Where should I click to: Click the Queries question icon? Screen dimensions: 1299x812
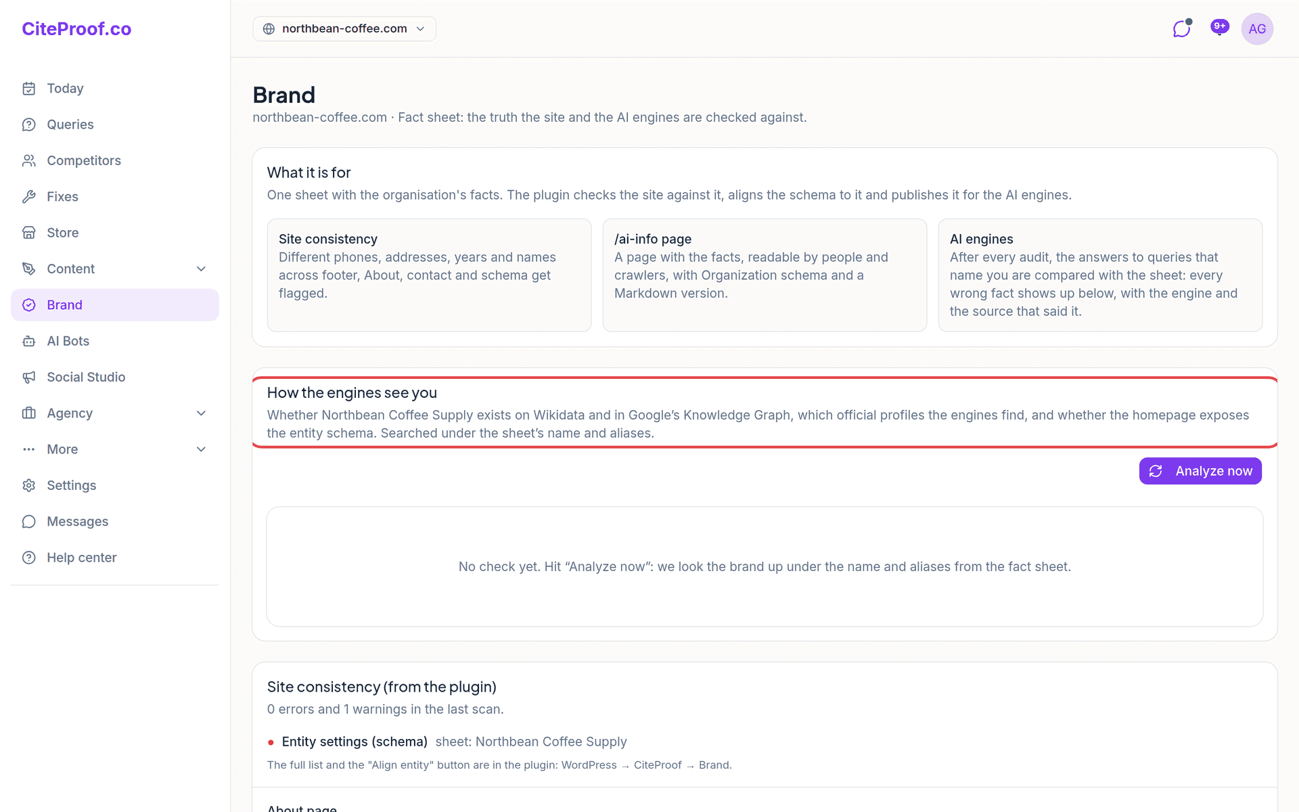pos(29,125)
